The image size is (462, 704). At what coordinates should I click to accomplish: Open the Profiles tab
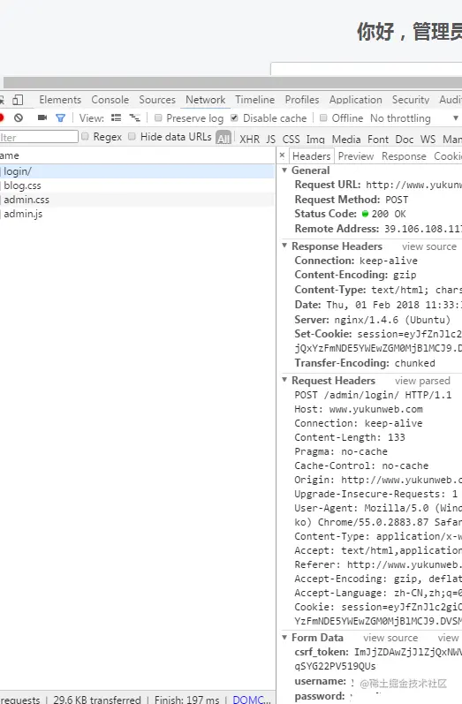pyautogui.click(x=302, y=100)
